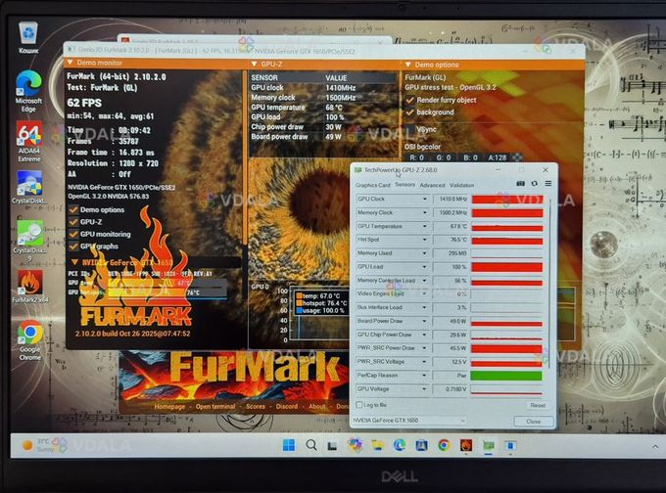Switch to the FurMark taskbar icon
This screenshot has height=493, width=666.
click(x=466, y=445)
